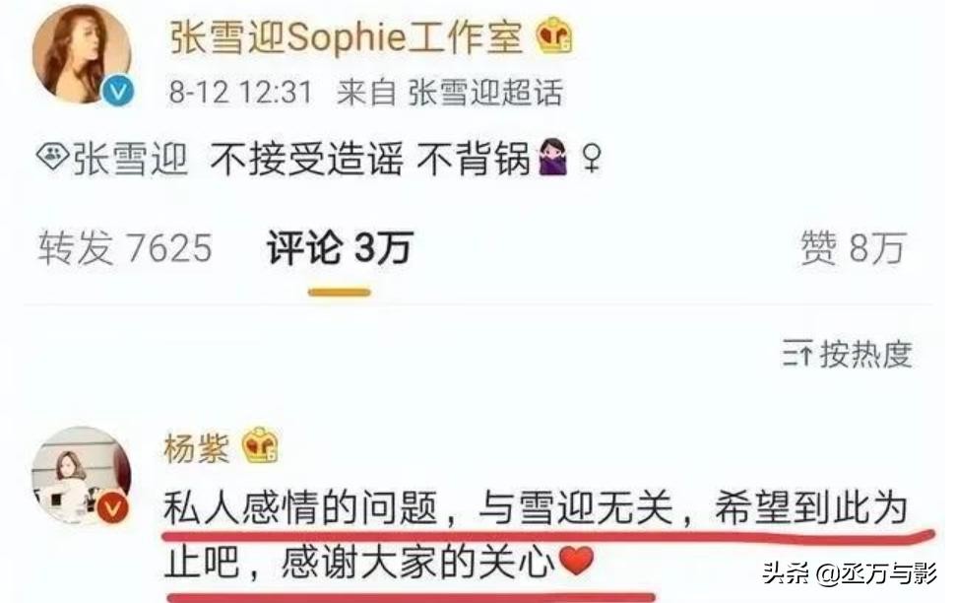The image size is (955, 603).
Task: Like the post via 赞 8万
Action: 853,248
